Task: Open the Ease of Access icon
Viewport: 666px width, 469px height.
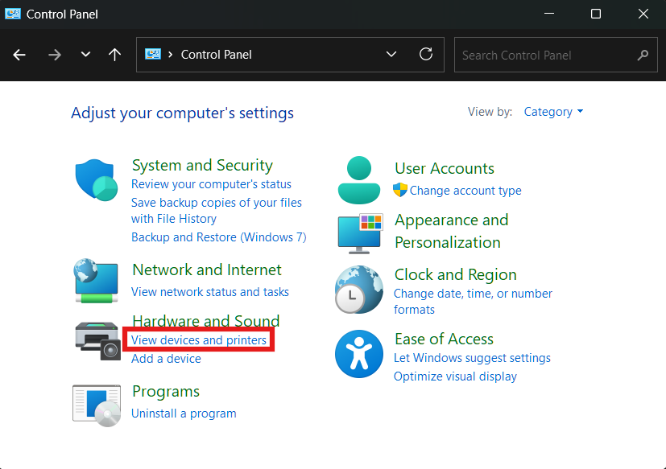Action: pos(358,353)
